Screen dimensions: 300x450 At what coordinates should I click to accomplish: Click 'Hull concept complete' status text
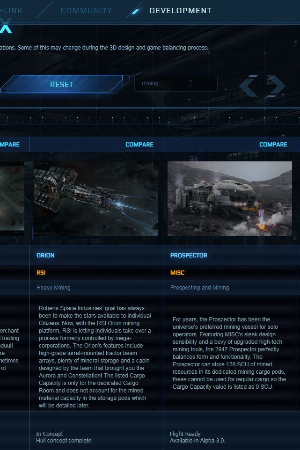(64, 440)
